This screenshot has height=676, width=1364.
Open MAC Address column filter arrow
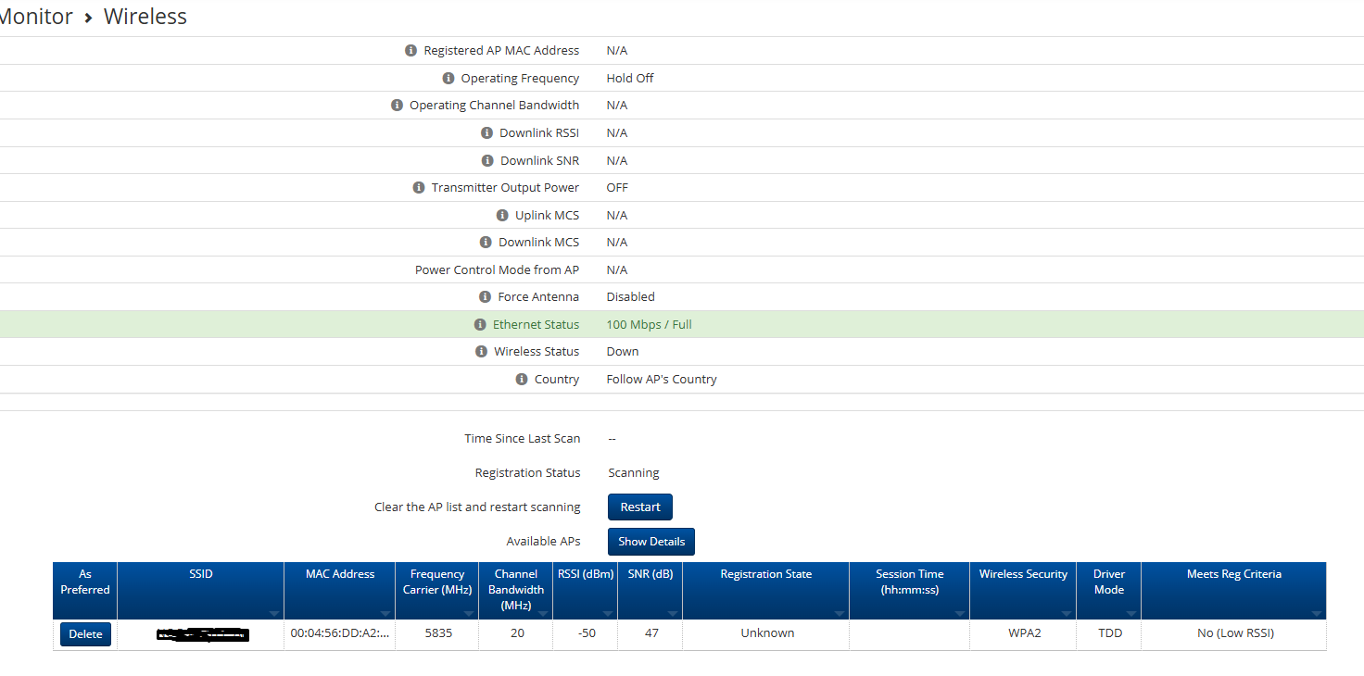pos(385,613)
